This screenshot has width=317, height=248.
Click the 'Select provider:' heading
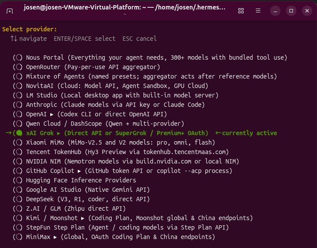pos(30,29)
